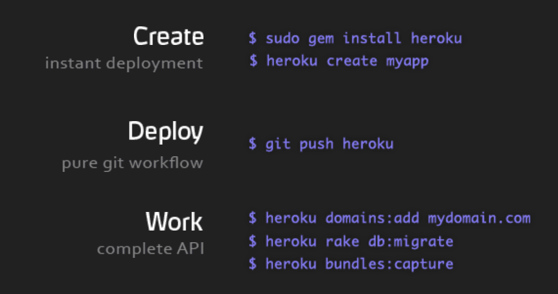Click the dollar prompt before heroku bundles:capture
Viewport: 558px width, 294px height.
coord(253,264)
